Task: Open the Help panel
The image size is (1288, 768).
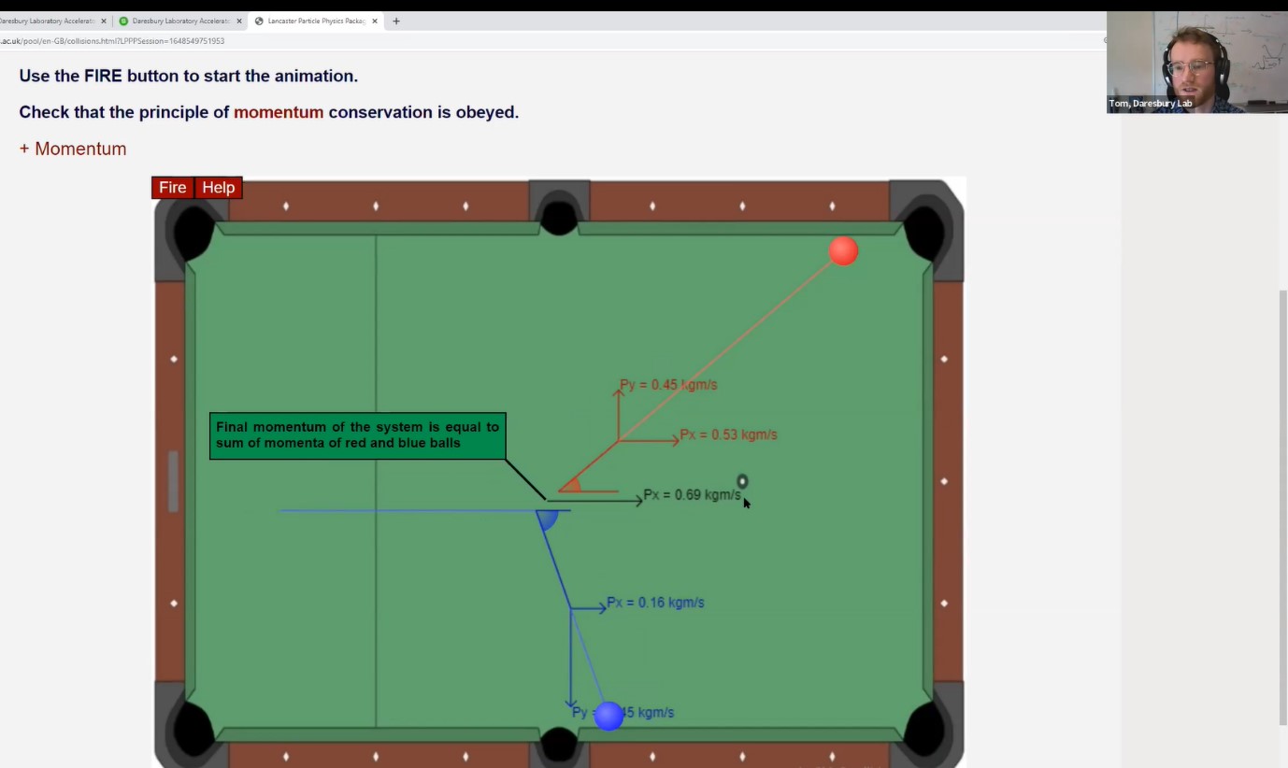Action: pos(218,187)
